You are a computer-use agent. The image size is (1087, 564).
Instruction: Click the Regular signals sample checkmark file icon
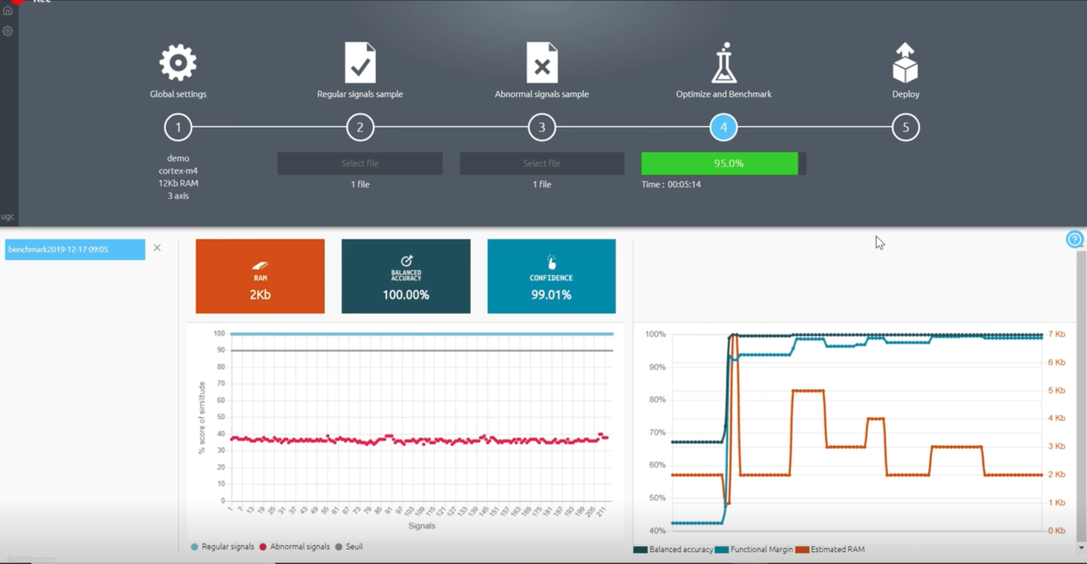click(360, 62)
